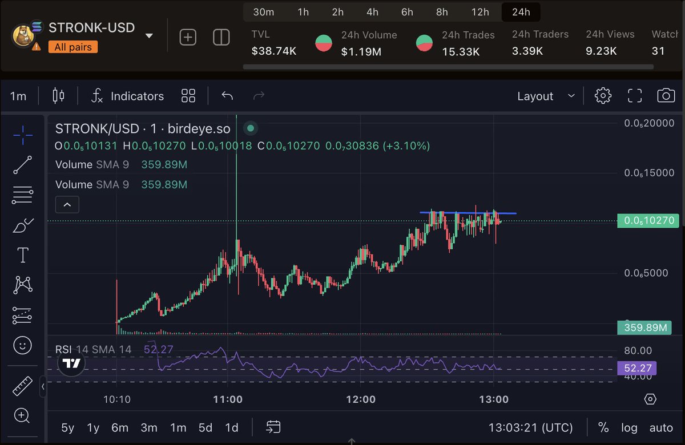Click the TVL $38.74K stat

pyautogui.click(x=274, y=43)
